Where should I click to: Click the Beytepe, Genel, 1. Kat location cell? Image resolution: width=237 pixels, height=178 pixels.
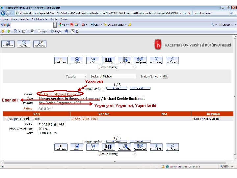pyautogui.click(x=23, y=119)
